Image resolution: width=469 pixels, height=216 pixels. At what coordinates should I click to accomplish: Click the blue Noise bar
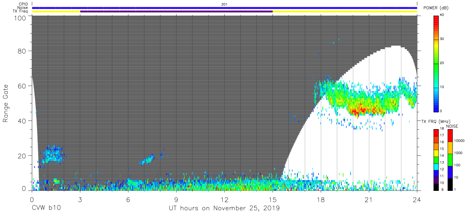click(x=224, y=8)
